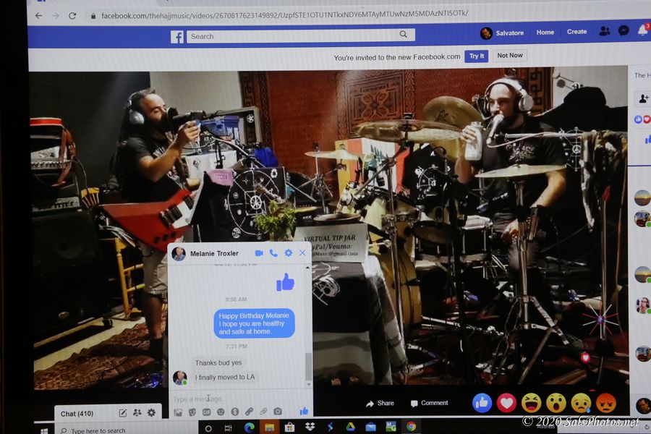Start a voice call in the chat window
651x434 pixels.
(273, 253)
